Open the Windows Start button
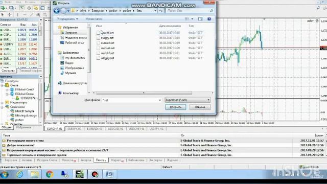Image resolution: width=327 pixels, height=184 pixels. pos(4,174)
